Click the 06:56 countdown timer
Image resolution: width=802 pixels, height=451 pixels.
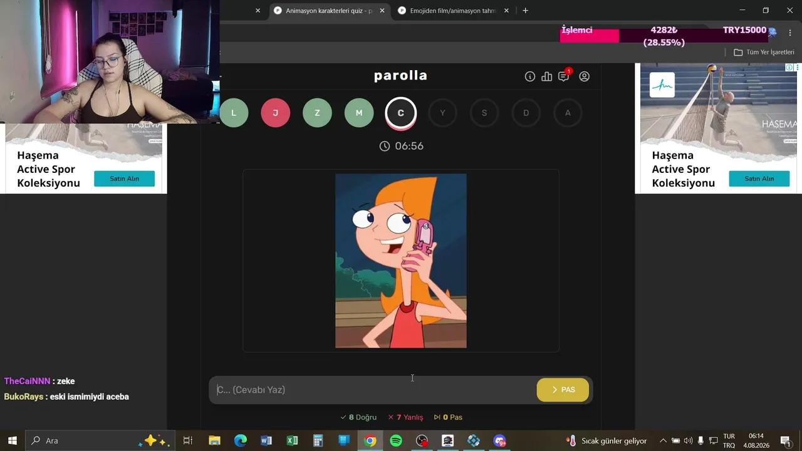coord(401,146)
